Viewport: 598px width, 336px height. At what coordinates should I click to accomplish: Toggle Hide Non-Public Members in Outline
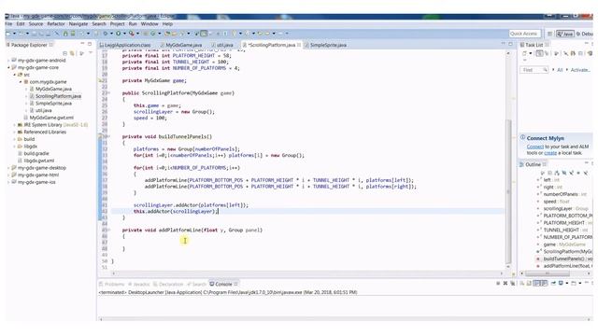click(x=578, y=173)
